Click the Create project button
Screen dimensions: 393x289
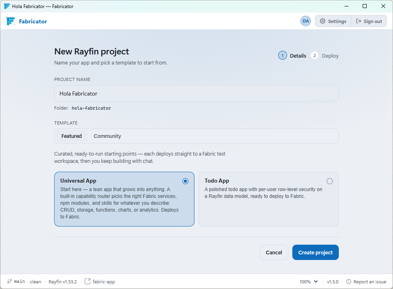(315, 253)
